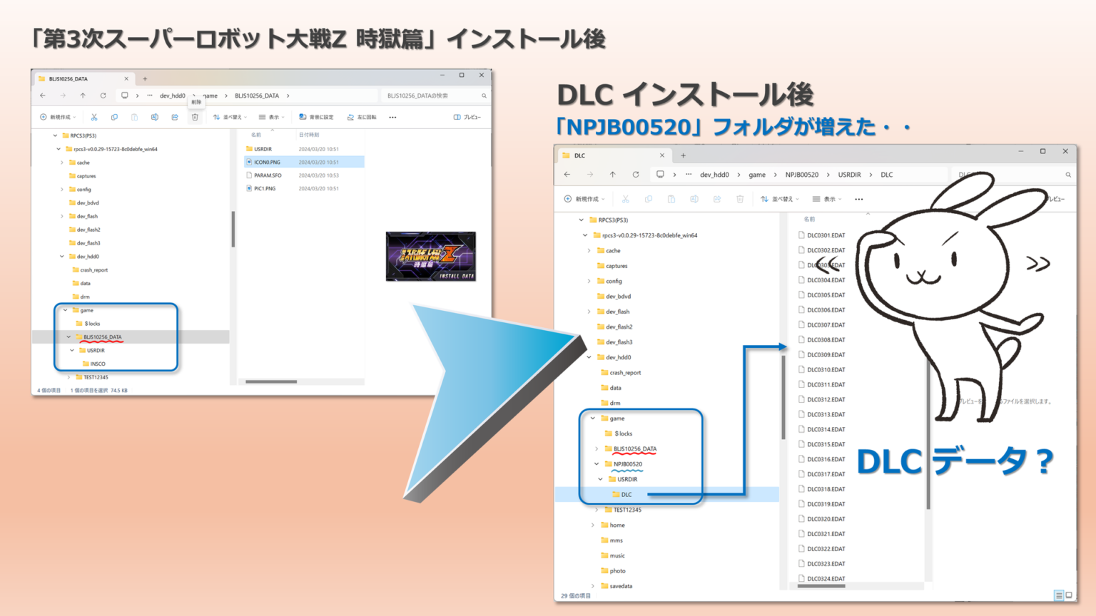Viewport: 1096px width, 616px height.
Task: Refresh the DLC window
Action: [x=635, y=175]
